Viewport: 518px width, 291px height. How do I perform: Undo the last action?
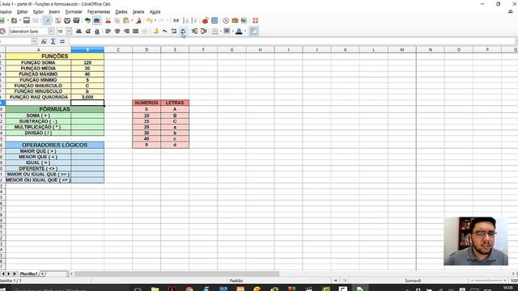[x=149, y=20]
